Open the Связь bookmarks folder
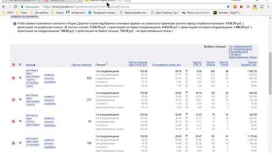Image resolution: width=272 pixels, height=153 pixels. [22, 13]
